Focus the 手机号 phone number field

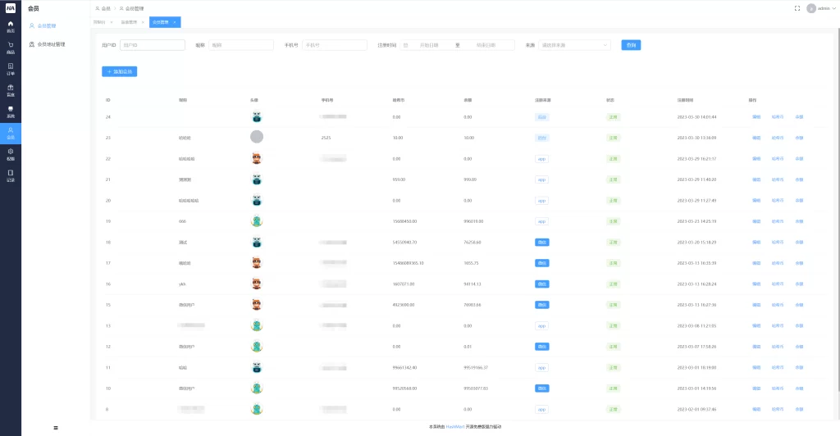point(335,45)
